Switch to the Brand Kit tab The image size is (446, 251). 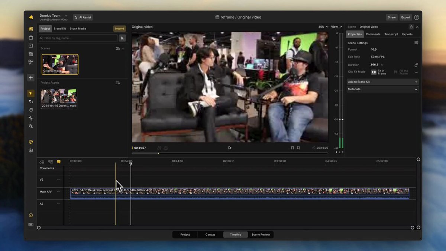(x=60, y=29)
